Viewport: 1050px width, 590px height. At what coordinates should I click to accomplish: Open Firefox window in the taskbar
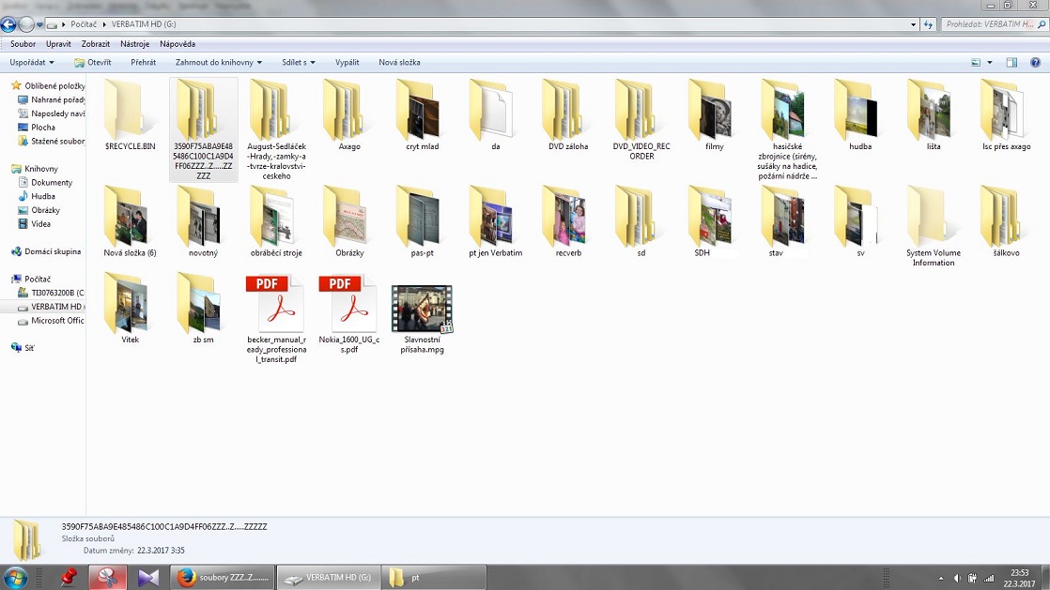(x=224, y=578)
